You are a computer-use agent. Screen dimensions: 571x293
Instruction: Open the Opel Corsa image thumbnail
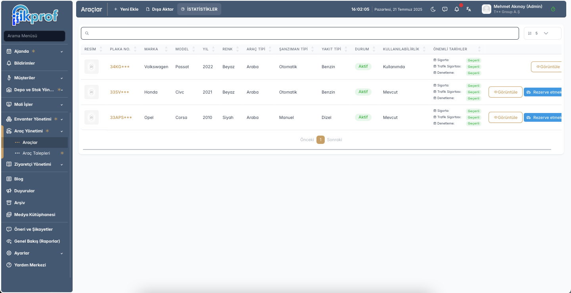click(92, 117)
